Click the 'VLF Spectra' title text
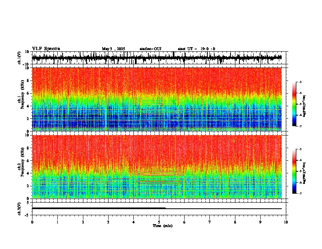Image resolution: width=322 pixels, height=249 pixels. pos(46,49)
